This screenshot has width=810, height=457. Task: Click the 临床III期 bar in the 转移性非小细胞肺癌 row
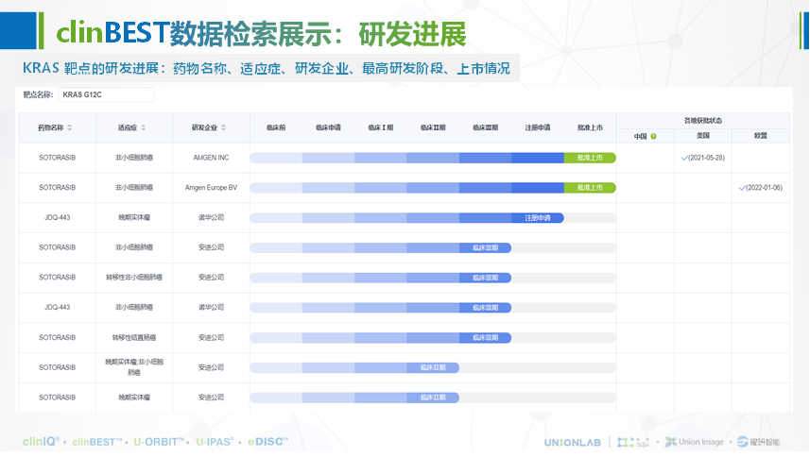[485, 278]
